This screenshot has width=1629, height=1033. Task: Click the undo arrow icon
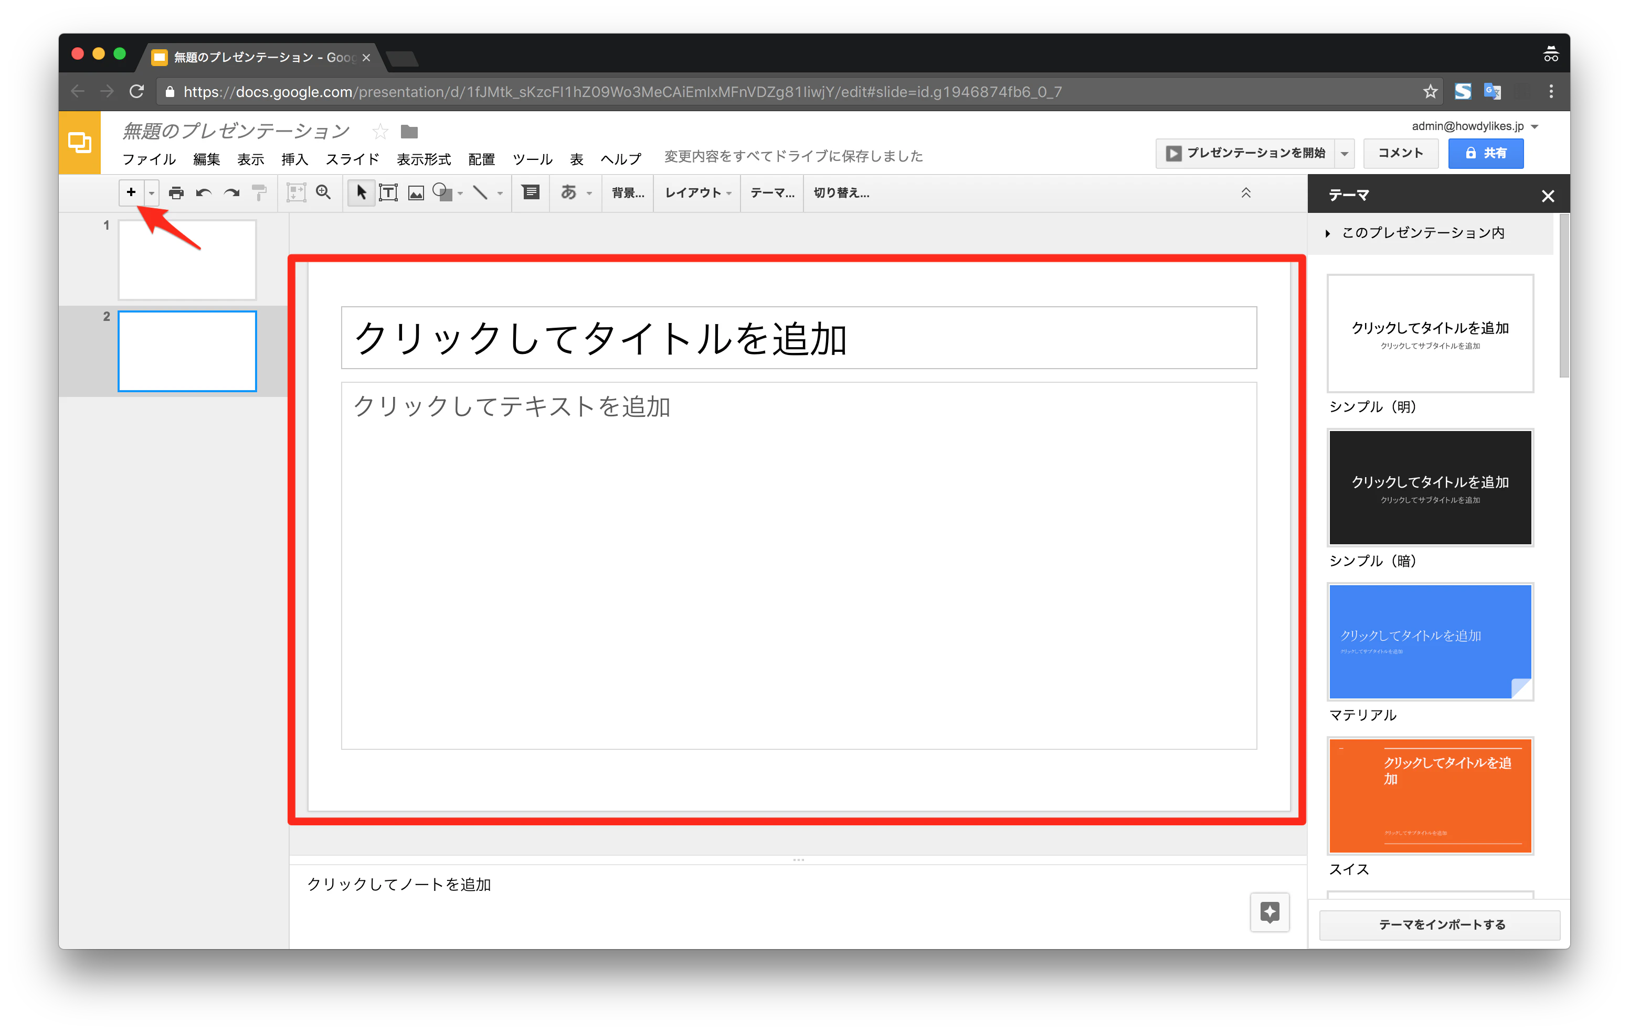(204, 192)
